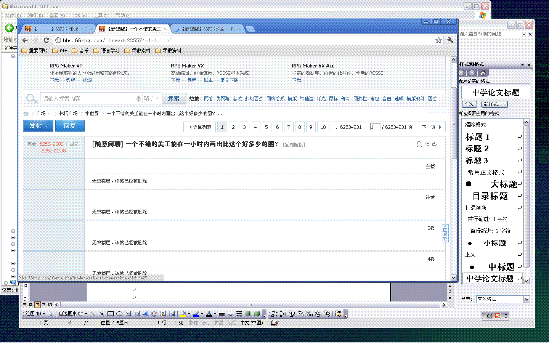
Task: Open the 脚本 link under RPG Maker VX
Action: (208, 80)
